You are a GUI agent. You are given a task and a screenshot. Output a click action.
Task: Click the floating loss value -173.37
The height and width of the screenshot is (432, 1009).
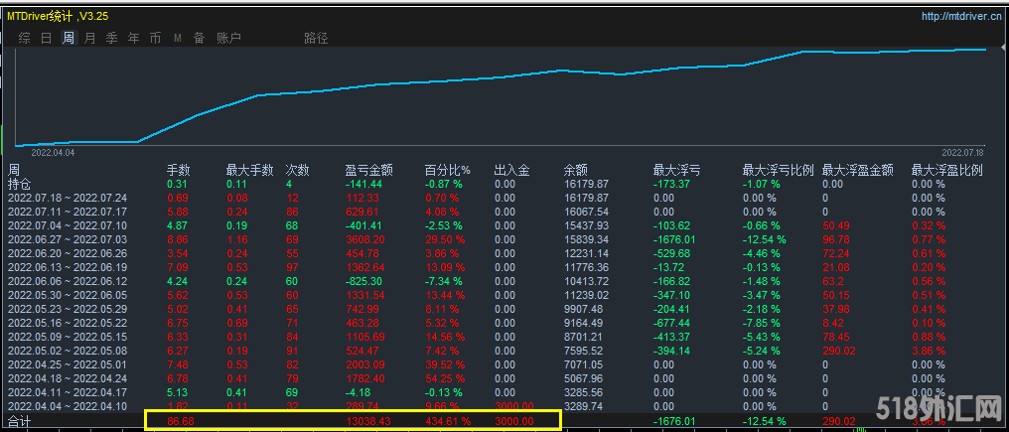click(671, 184)
